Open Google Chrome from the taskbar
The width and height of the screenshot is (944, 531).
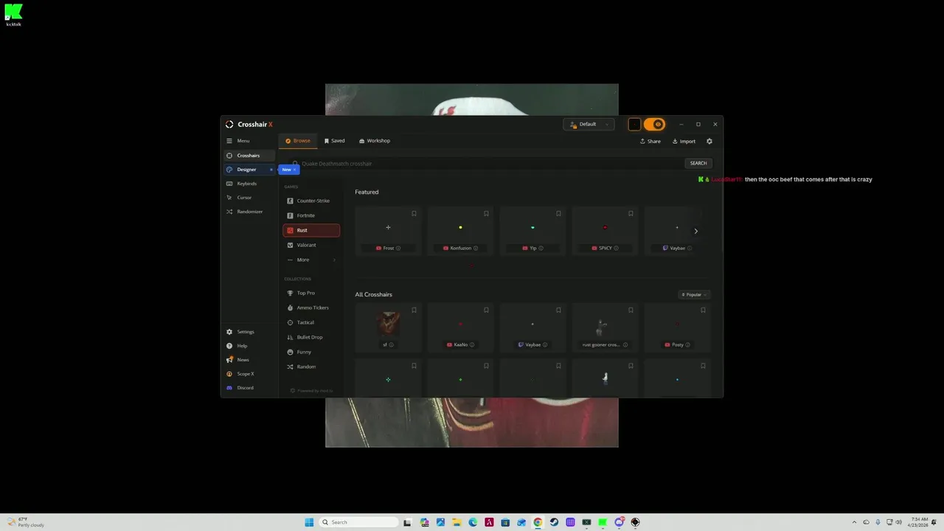click(538, 522)
